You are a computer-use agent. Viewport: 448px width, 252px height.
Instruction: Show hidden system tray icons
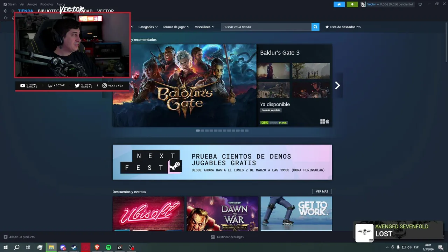(387, 247)
